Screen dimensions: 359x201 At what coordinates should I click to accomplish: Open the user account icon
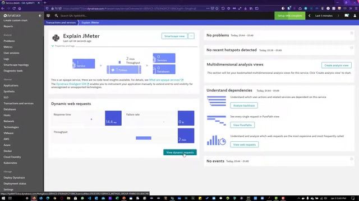[x=355, y=16]
